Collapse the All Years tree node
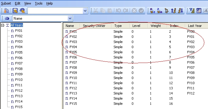 [x=2, y=25]
